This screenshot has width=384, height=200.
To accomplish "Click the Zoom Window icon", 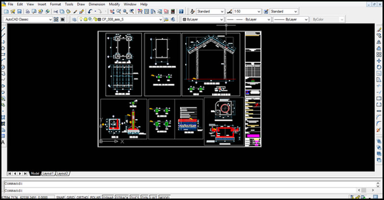I will pyautogui.click(x=125, y=12).
